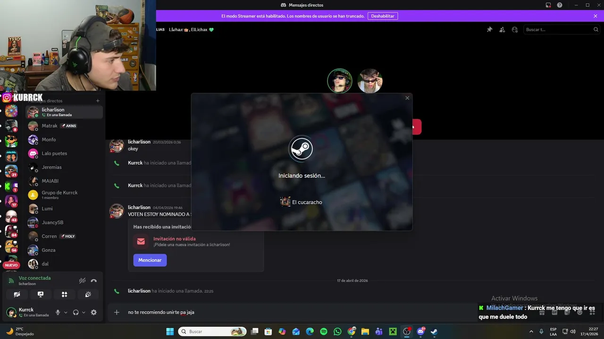Toggle noise suppression in voice panel
604x339 pixels.
pyautogui.click(x=83, y=281)
